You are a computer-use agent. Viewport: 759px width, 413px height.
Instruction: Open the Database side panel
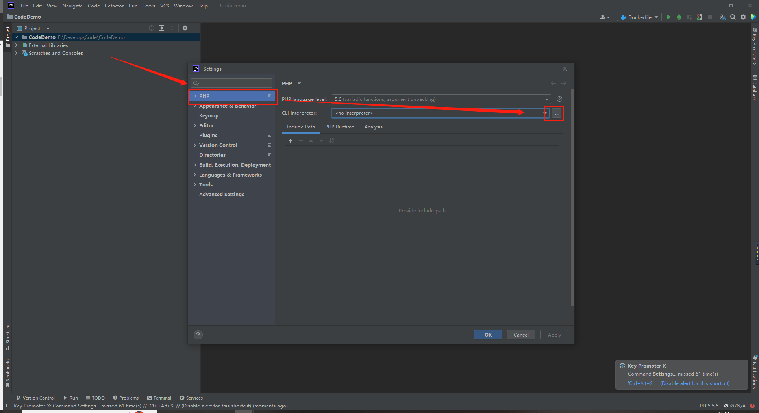pyautogui.click(x=754, y=88)
